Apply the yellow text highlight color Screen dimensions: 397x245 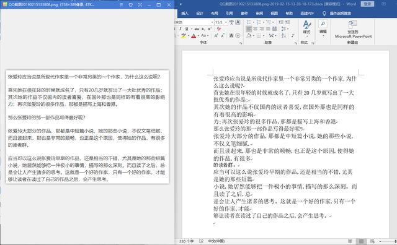(184, 36)
